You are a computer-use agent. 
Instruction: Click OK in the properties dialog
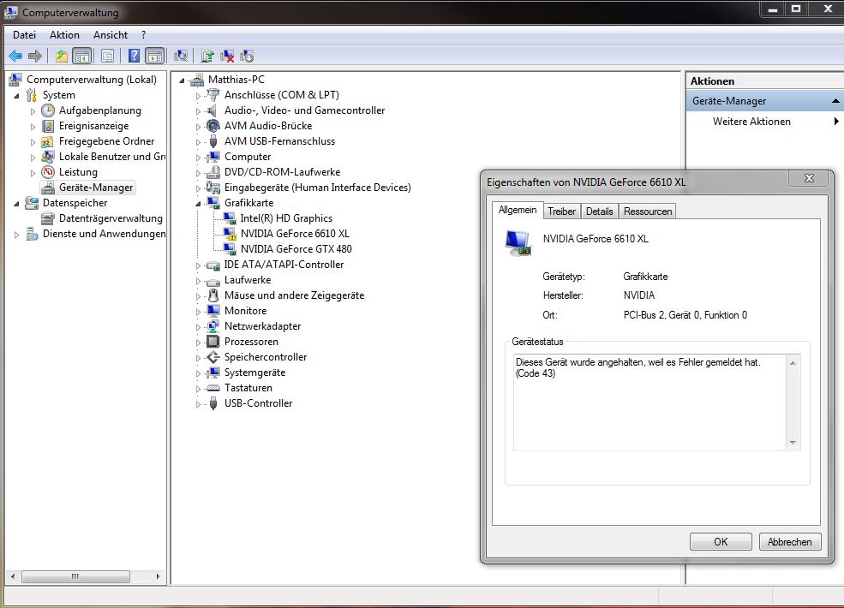(x=721, y=542)
